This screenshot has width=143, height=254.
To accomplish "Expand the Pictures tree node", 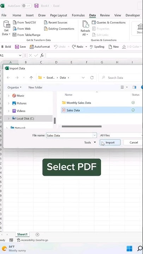I will tap(8, 103).
